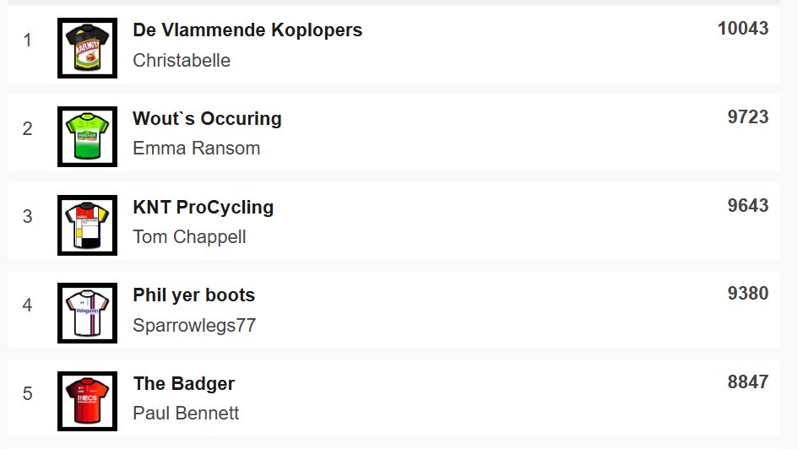Screen dimensions: 798x449
Task: Click the white Velogames jersey icon
Action: [88, 313]
